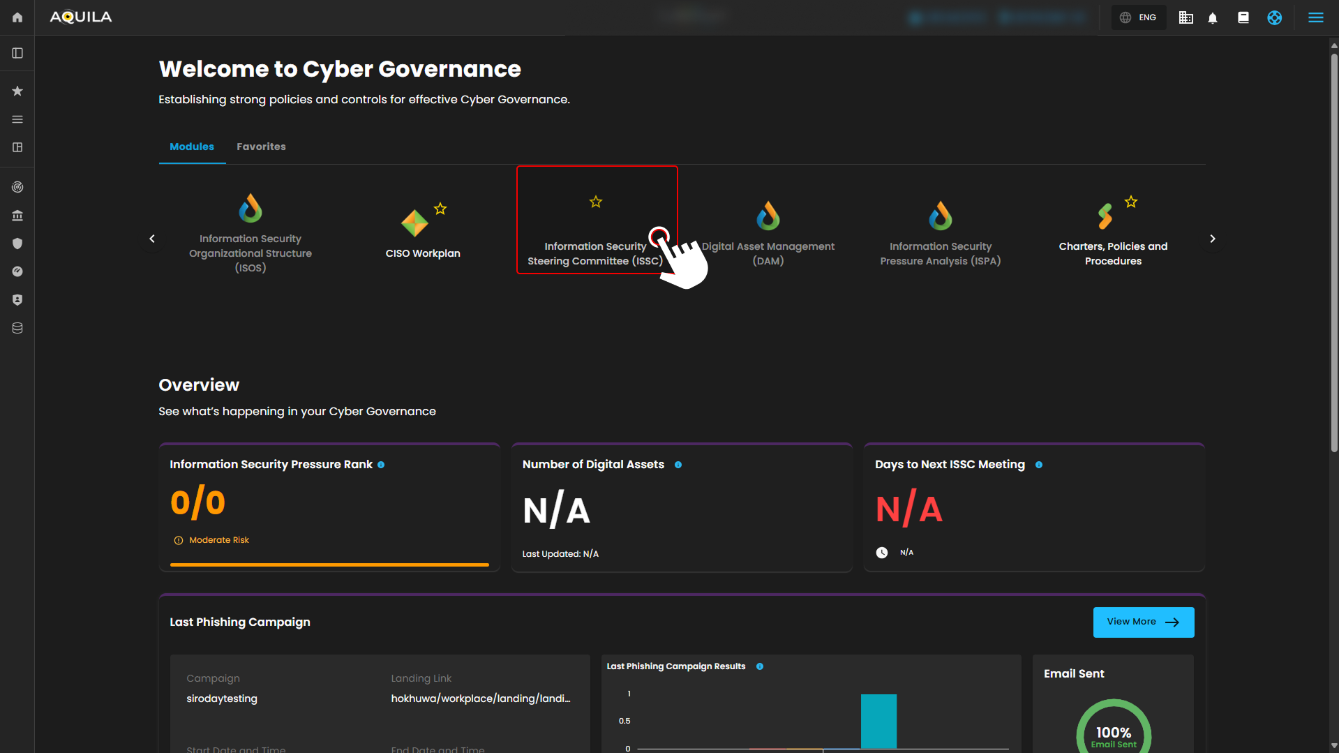
Task: Click the teal bar in phishing results chart
Action: pos(878,721)
